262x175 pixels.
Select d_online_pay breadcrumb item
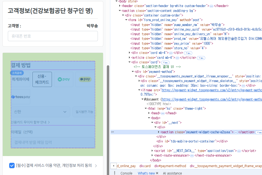coord(126,166)
